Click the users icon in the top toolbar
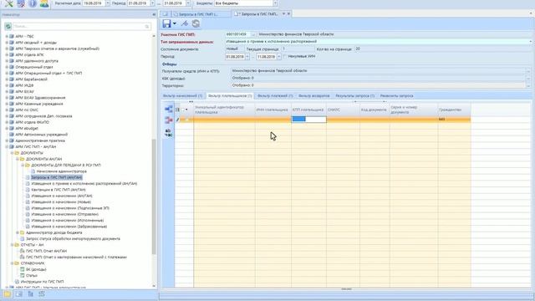Screen dimensions: 535x301 click(x=44, y=3)
